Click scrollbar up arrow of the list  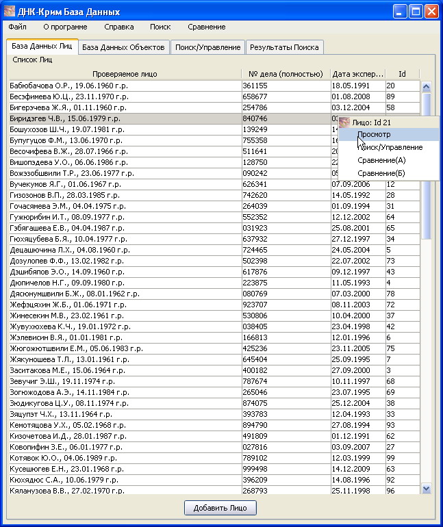pyautogui.click(x=426, y=87)
